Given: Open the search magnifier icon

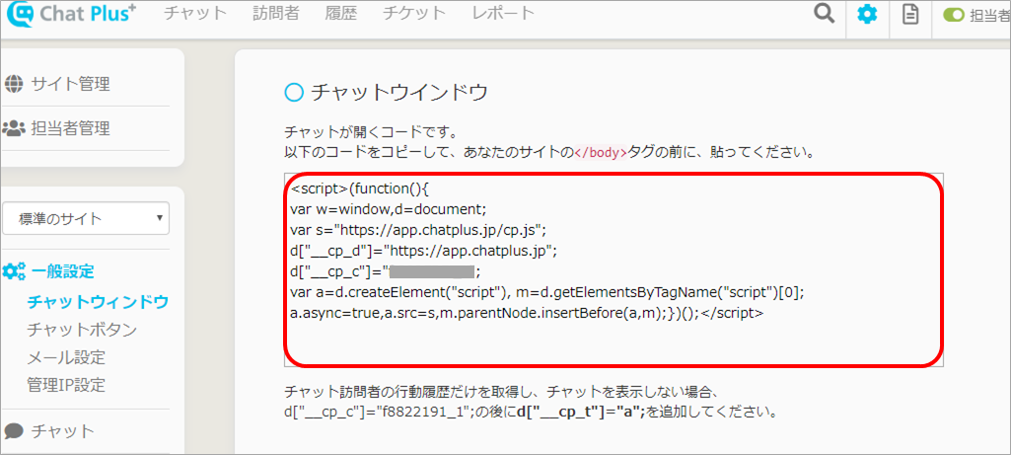Looking at the screenshot, I should pyautogui.click(x=824, y=14).
